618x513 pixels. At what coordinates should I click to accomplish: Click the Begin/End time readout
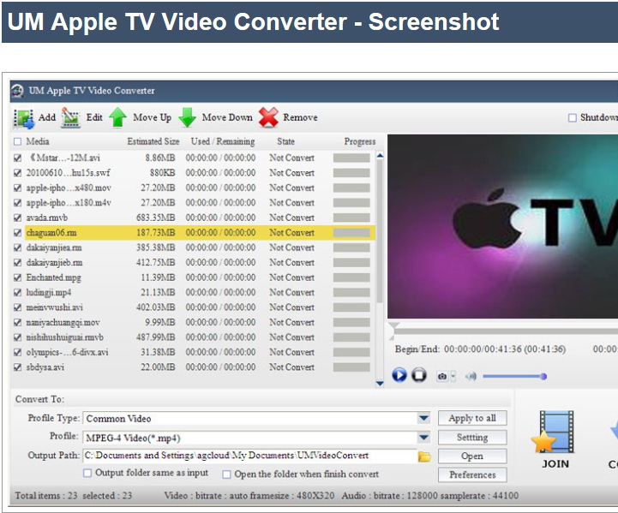tap(481, 349)
